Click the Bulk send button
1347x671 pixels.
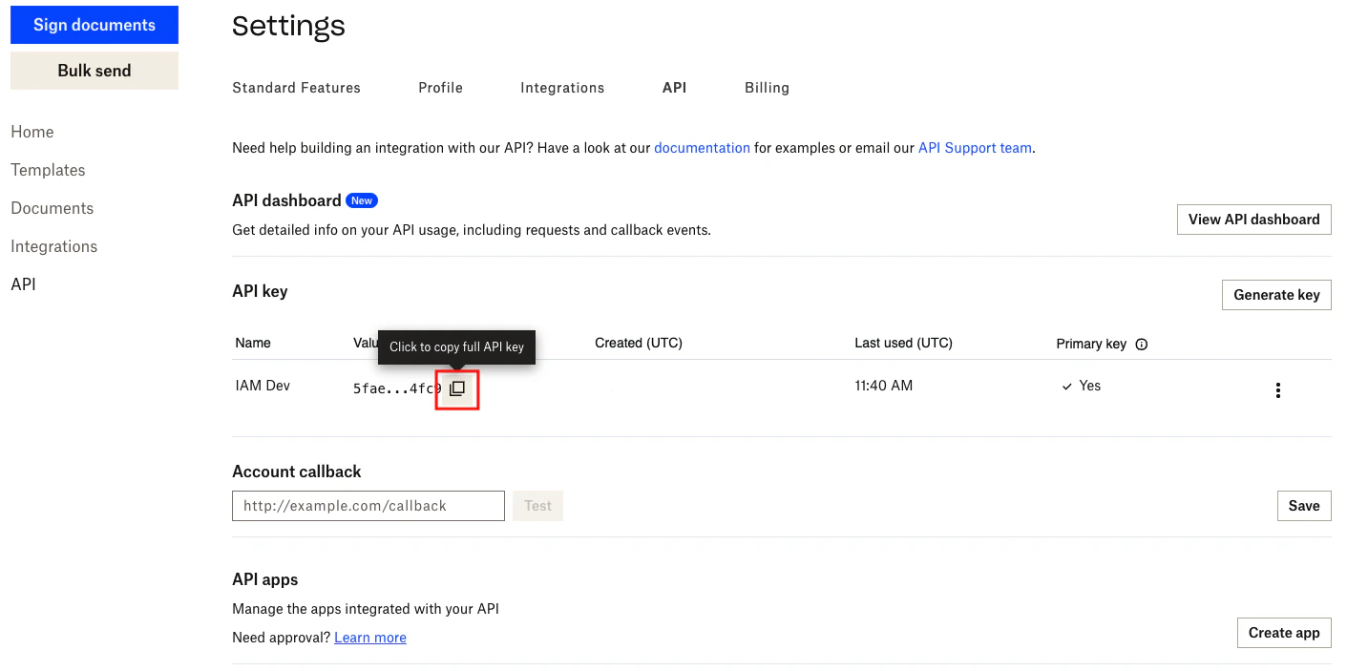tap(94, 70)
